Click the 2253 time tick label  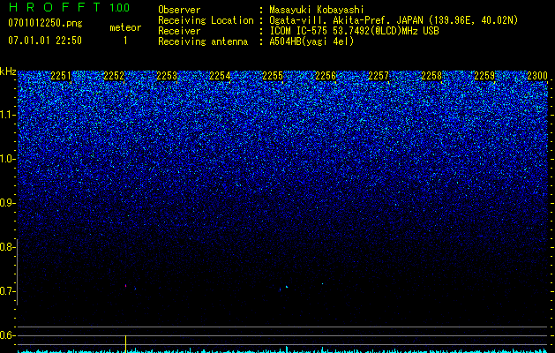click(167, 76)
